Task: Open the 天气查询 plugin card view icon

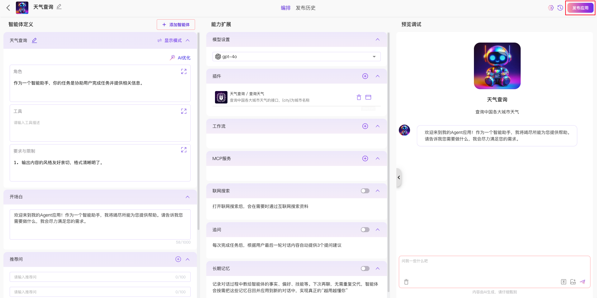Action: (368, 97)
